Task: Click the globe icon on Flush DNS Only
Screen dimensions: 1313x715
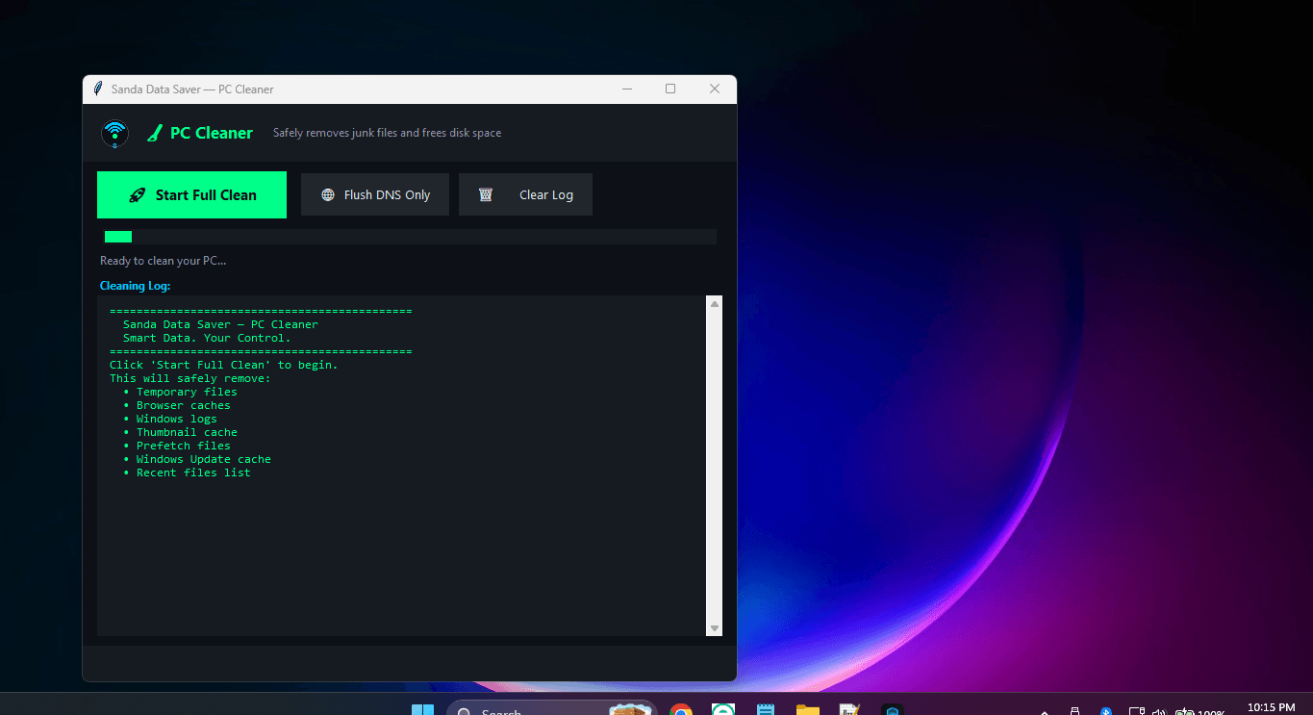Action: [x=328, y=194]
